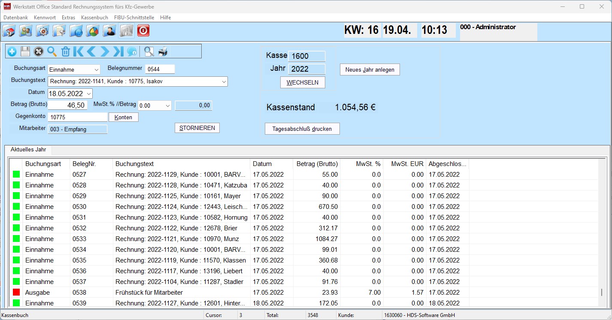The image size is (612, 320).
Task: Print with the printer icon
Action: [163, 52]
